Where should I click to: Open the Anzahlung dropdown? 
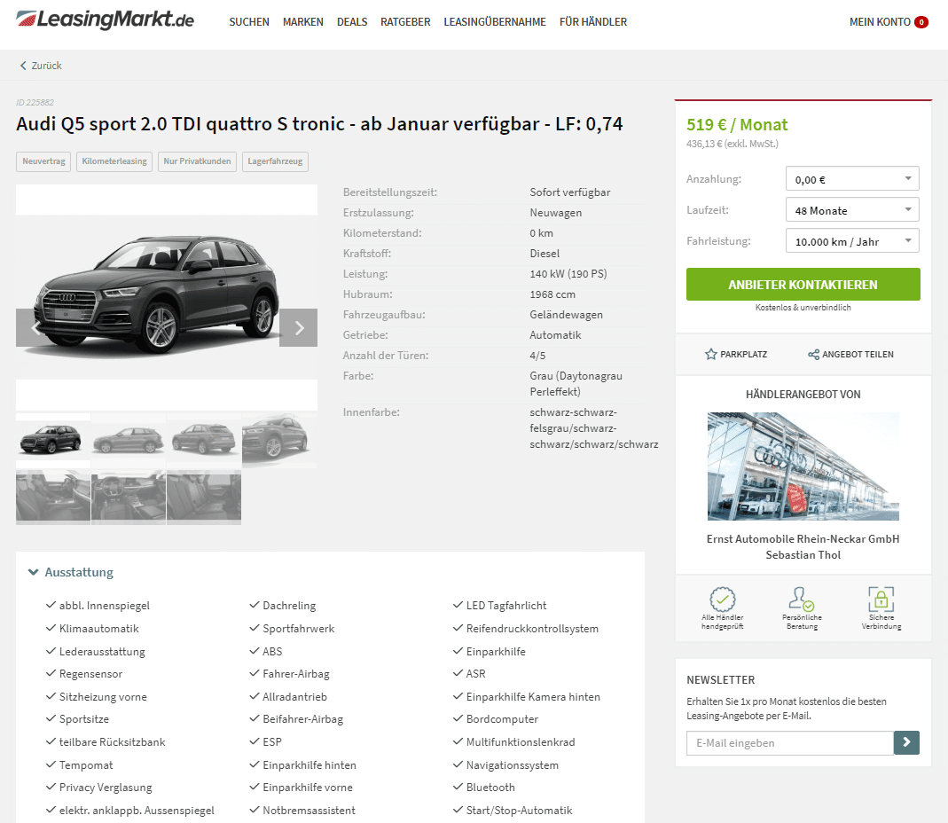852,179
